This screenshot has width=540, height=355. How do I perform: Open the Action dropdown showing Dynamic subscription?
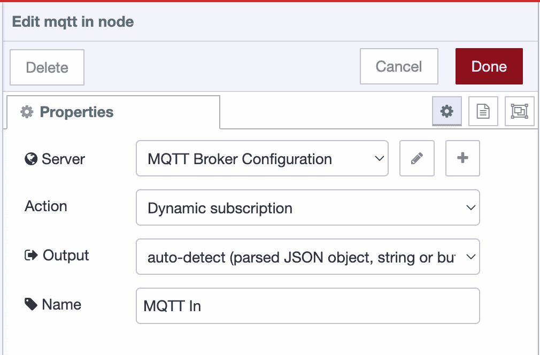(307, 207)
